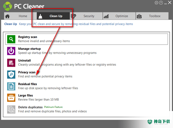Click the bar chart icon on Optimize tab

click(x=106, y=16)
